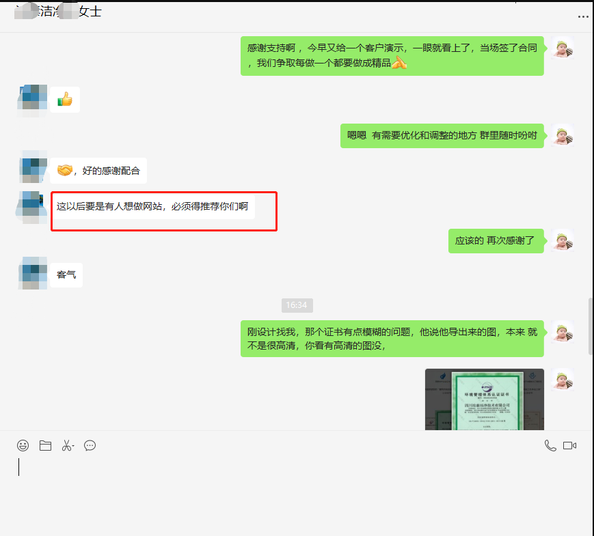Select the scissors screenshot tool
This screenshot has width=594, height=536.
coord(66,446)
